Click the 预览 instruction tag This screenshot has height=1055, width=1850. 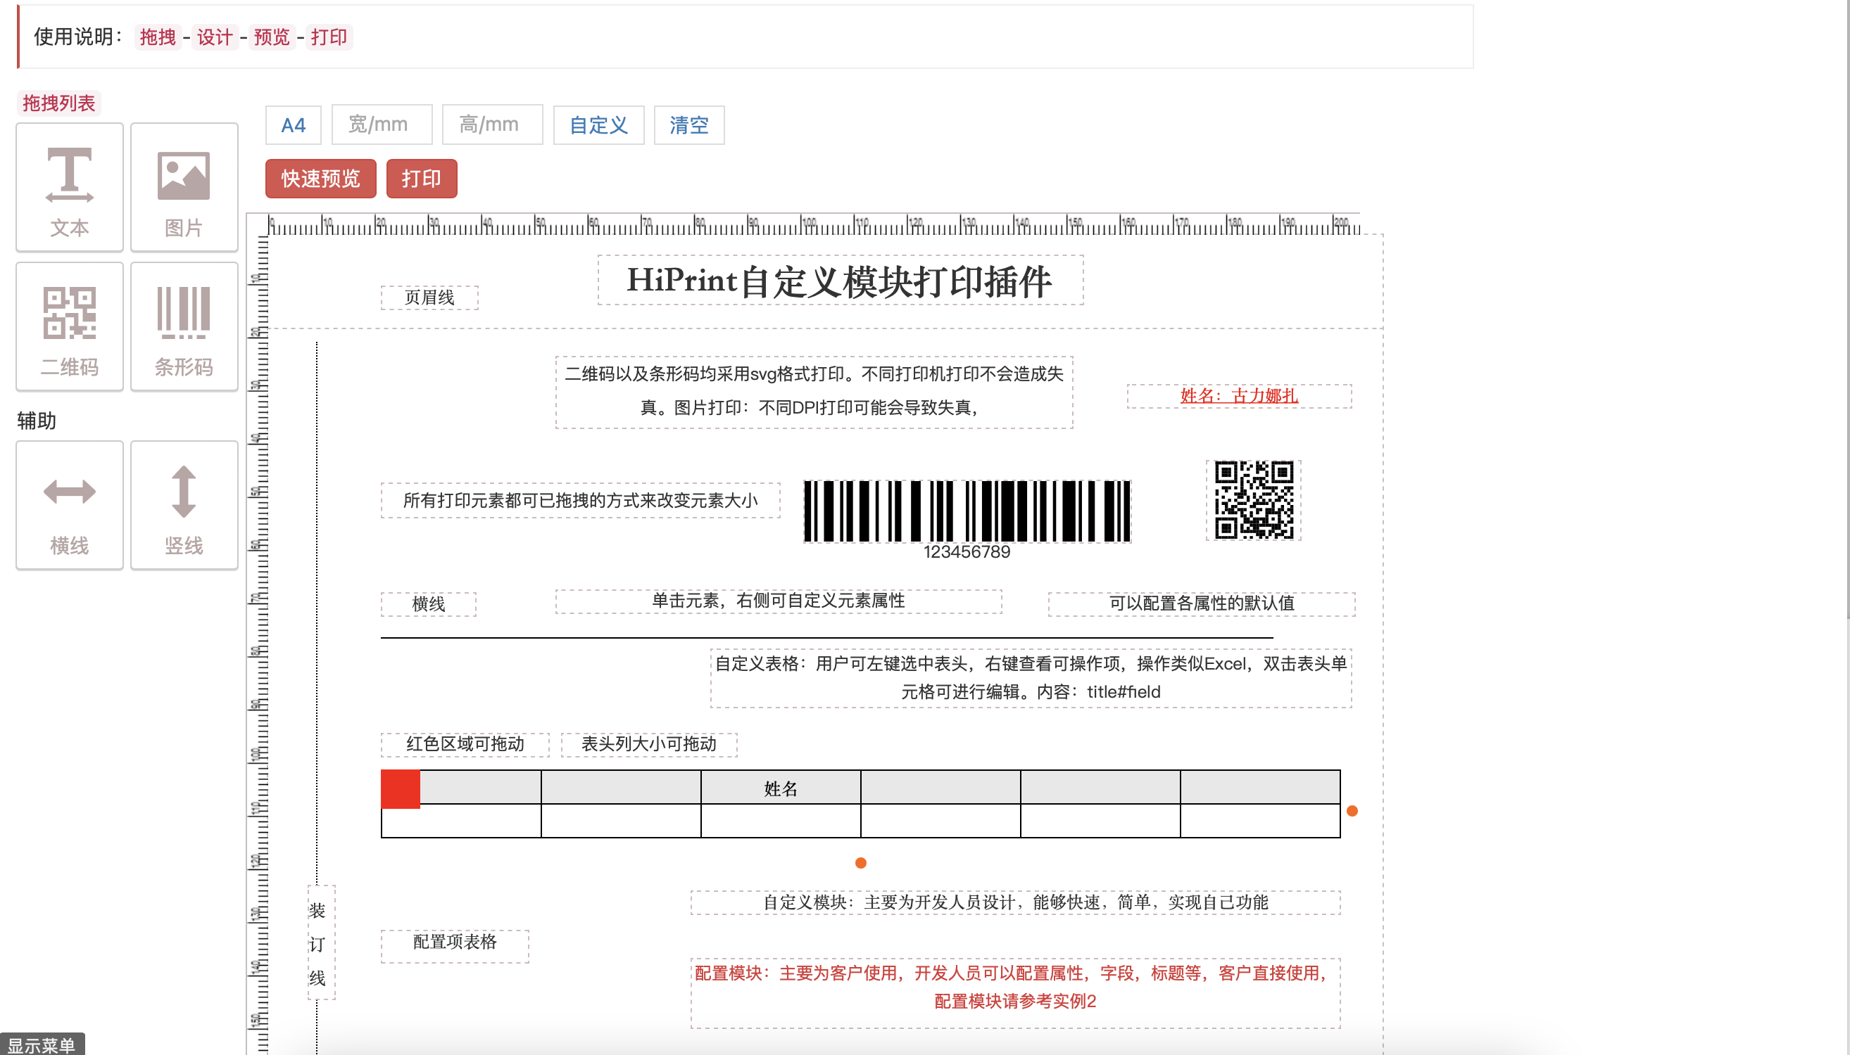pos(272,37)
